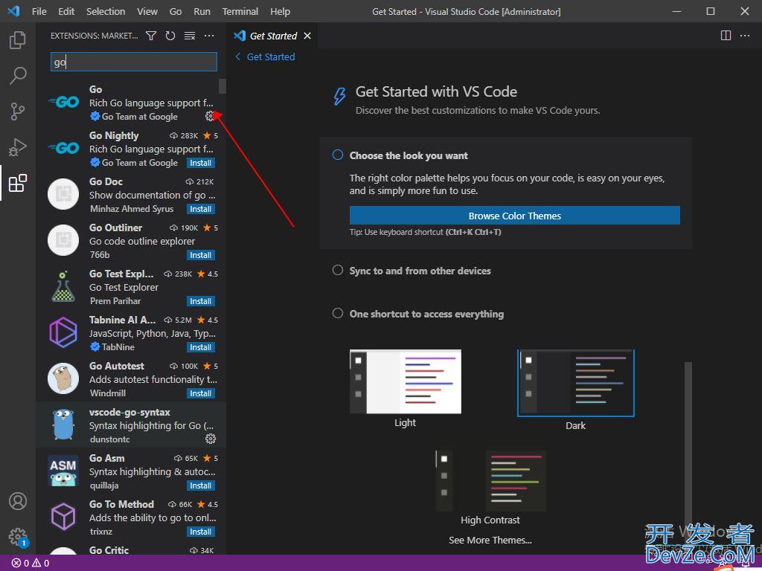Click the Go extension logo icon
762x571 pixels.
pos(64,102)
